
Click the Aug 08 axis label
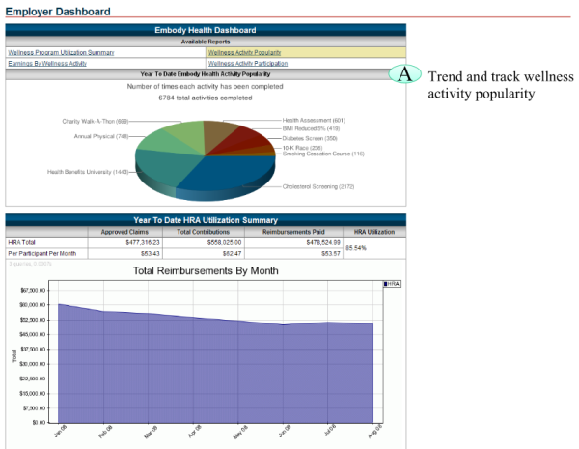tap(375, 432)
